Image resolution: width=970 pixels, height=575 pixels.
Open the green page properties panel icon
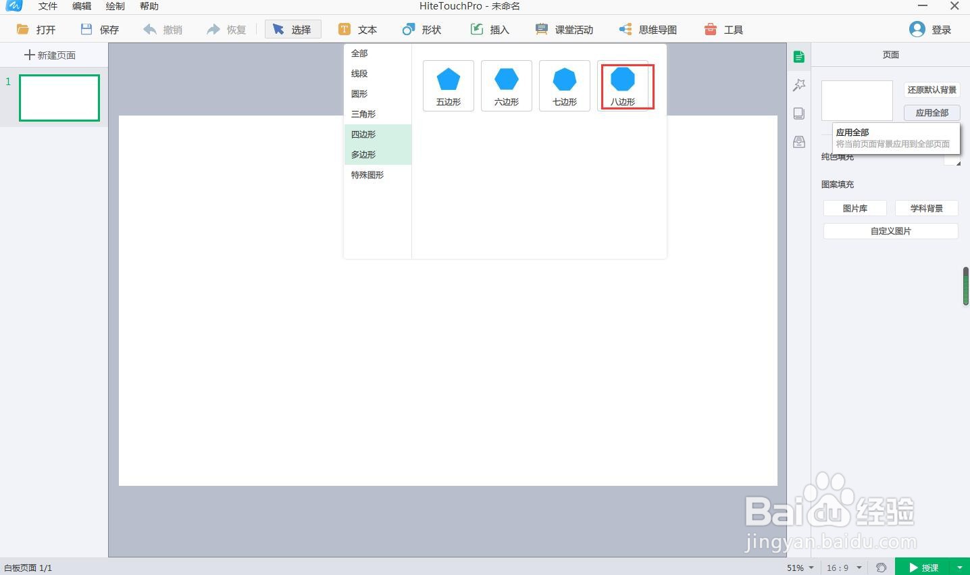[799, 57]
